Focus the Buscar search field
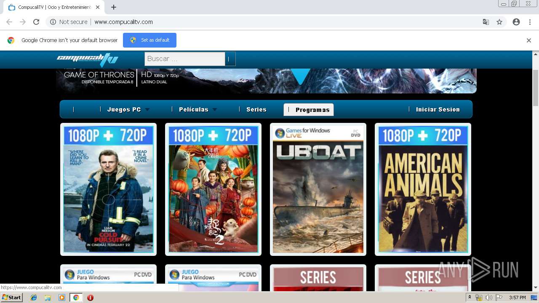The image size is (539, 303). point(184,59)
